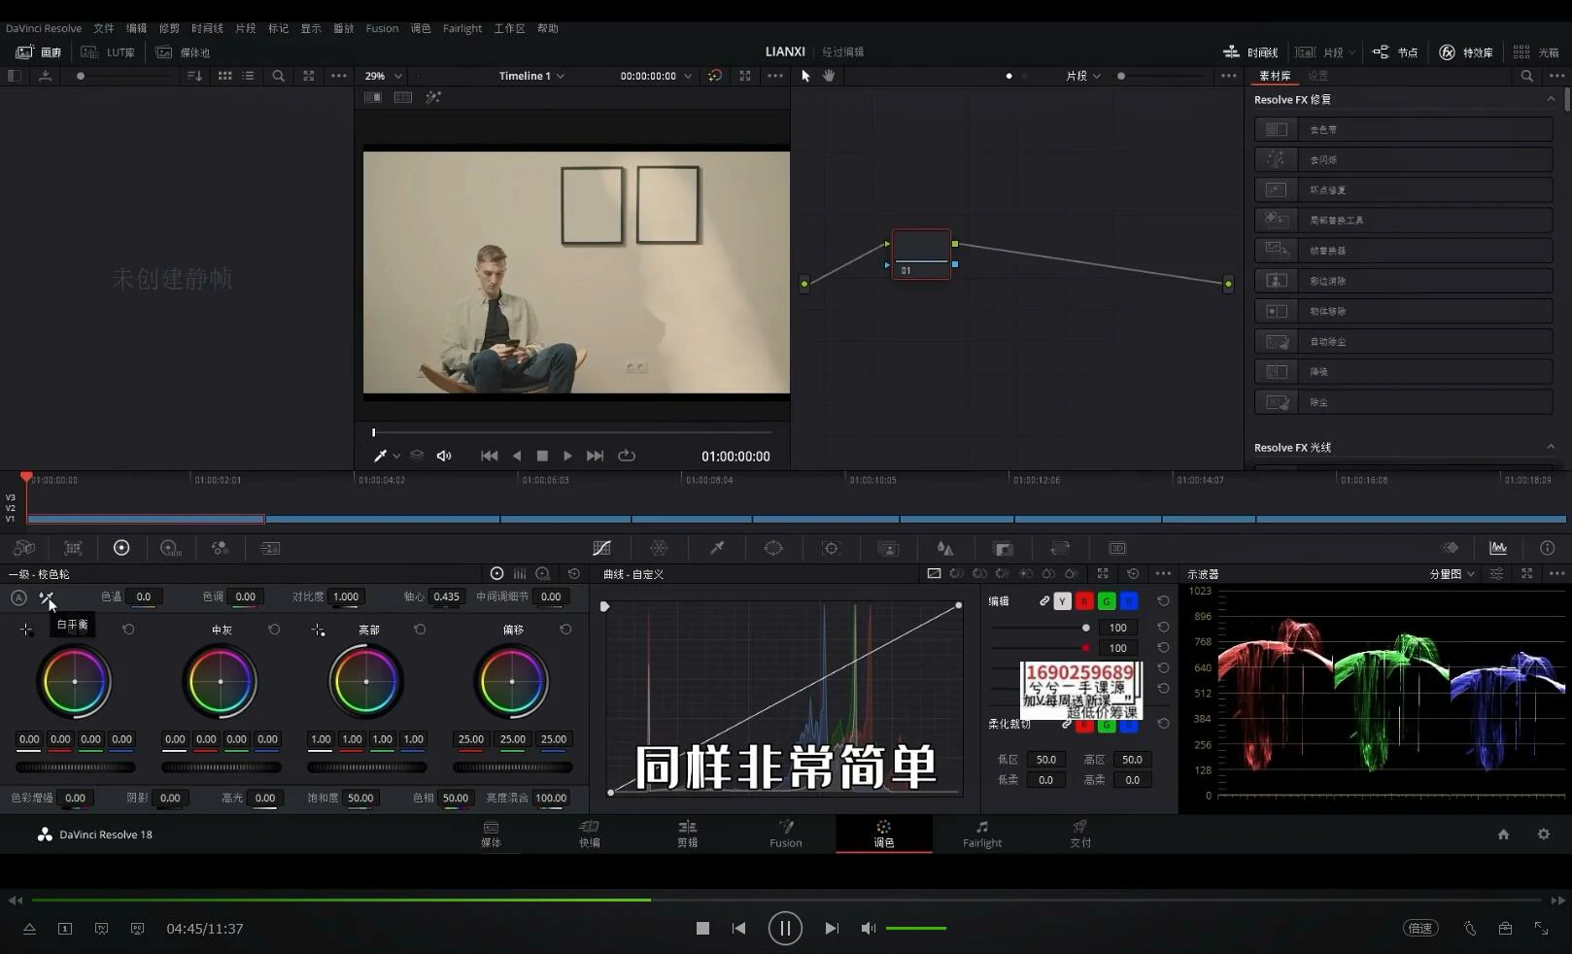Switch wheels to bars mode
1572x954 pixels.
[520, 574]
